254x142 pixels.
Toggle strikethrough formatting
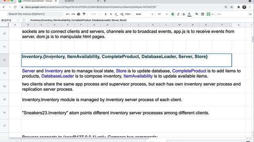[183, 14]
